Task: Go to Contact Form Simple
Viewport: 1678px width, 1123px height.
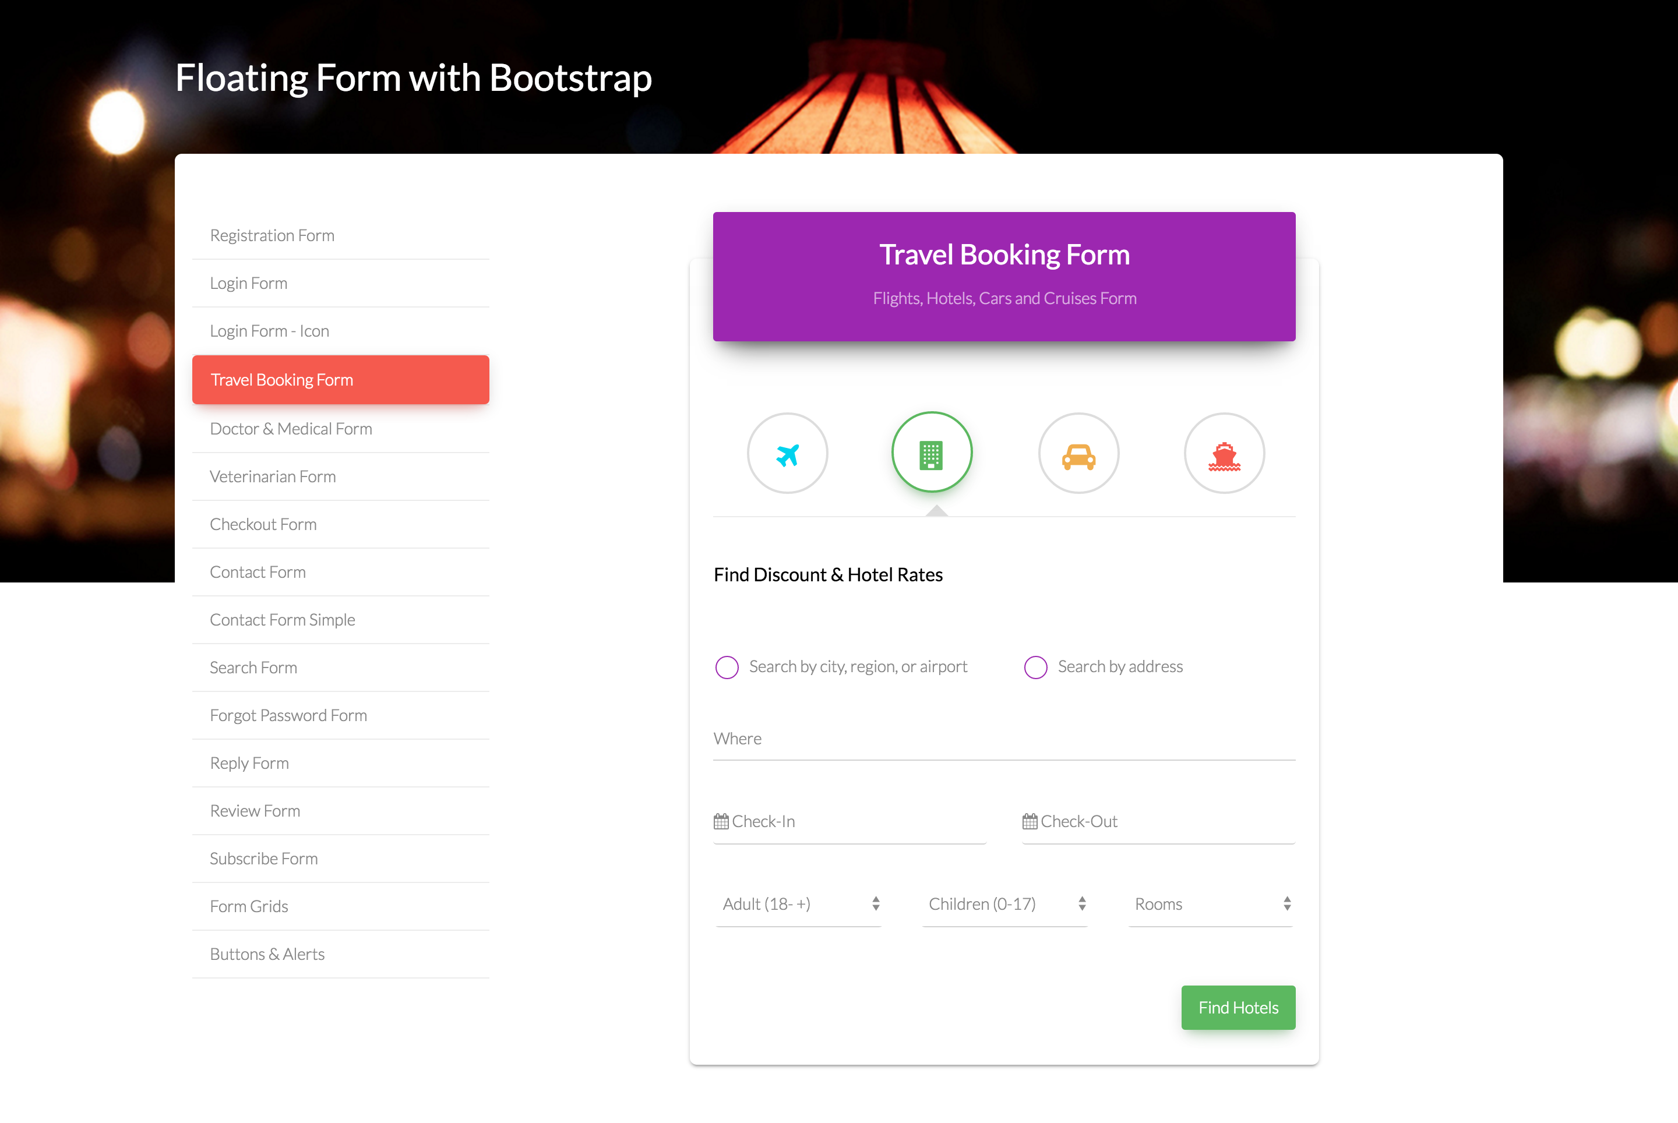Action: click(341, 620)
